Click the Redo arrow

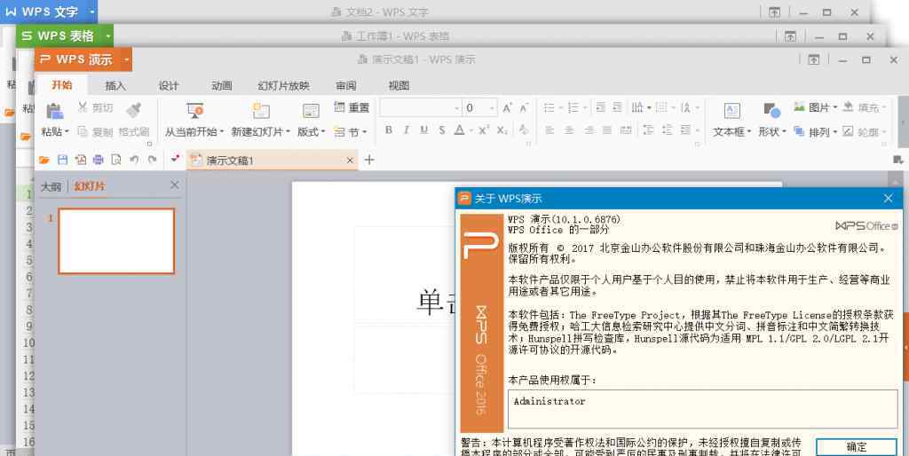[x=152, y=160]
